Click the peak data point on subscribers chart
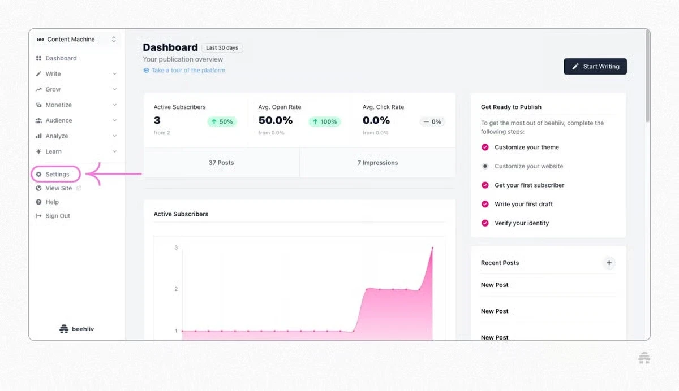Viewport: 679px width, 391px height. coord(432,247)
